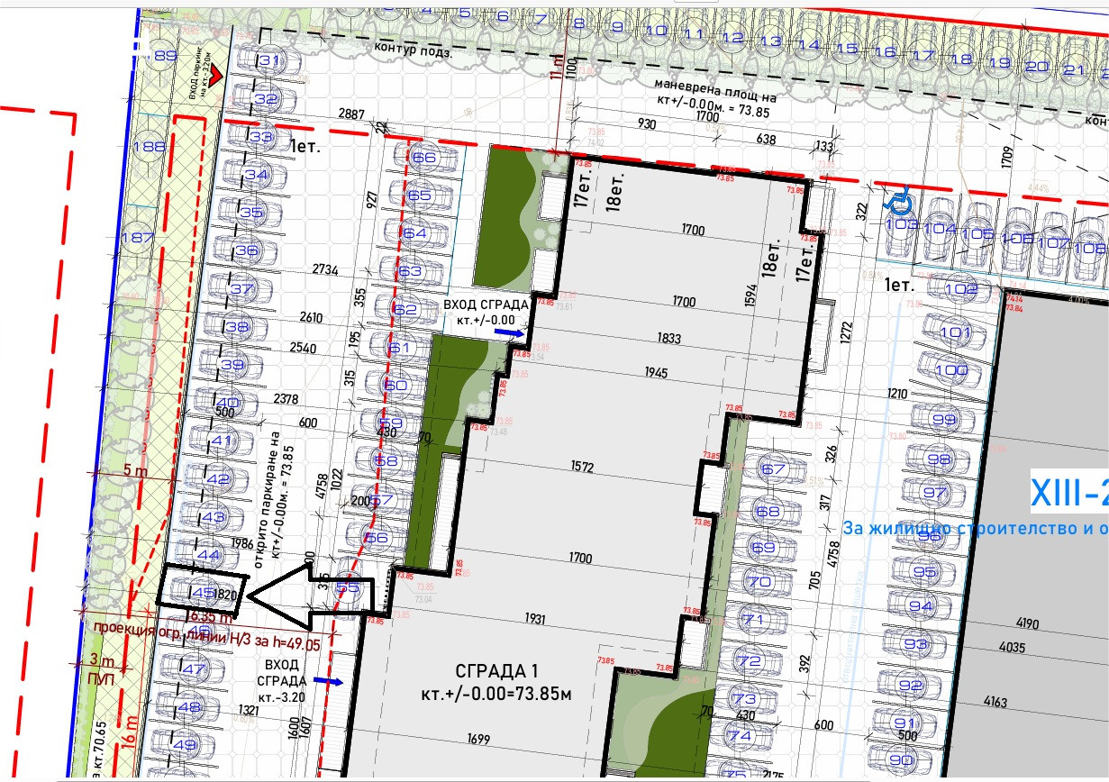Click the dark green lawn beside spot 65
Image resolution: width=1109 pixels, height=782 pixels.
[x=506, y=216]
